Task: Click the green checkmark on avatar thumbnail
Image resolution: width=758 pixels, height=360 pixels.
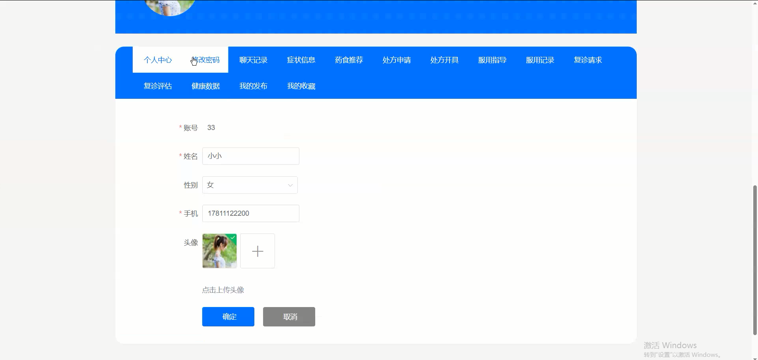Action: pyautogui.click(x=233, y=237)
